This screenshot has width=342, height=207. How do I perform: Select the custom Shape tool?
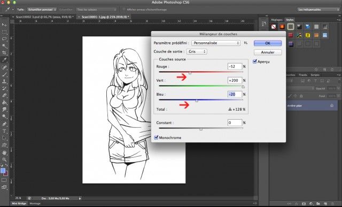click(x=4, y=145)
